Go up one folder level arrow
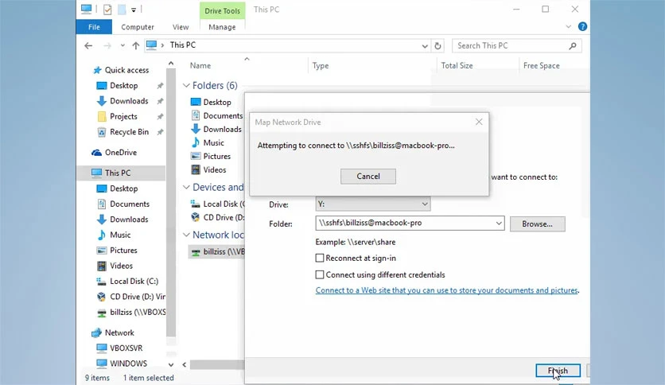 [136, 46]
